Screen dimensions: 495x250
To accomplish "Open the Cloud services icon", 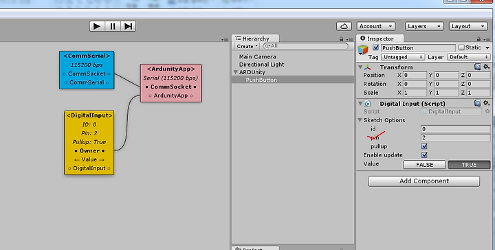I will (x=344, y=26).
